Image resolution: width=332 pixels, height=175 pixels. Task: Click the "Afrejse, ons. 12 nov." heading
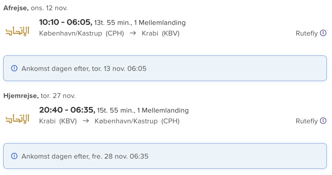[x=36, y=8]
